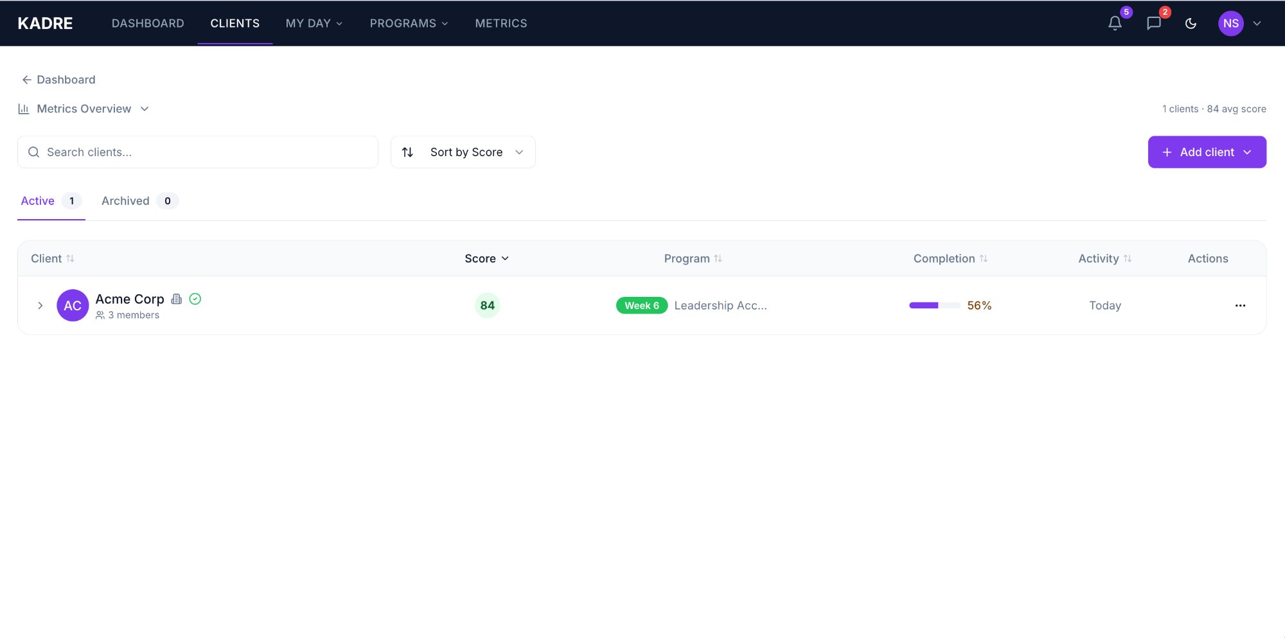Click the building icon next to Acme Corp
This screenshot has width=1285, height=638.
click(x=177, y=298)
